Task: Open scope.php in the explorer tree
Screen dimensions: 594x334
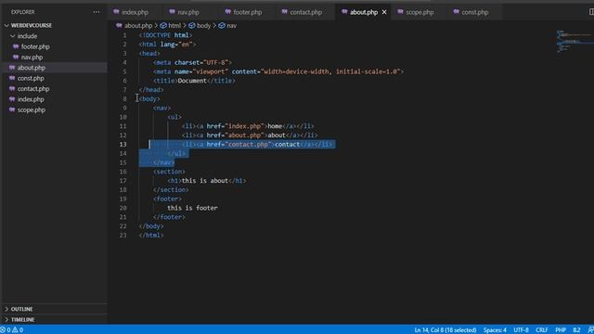Action: (32, 110)
